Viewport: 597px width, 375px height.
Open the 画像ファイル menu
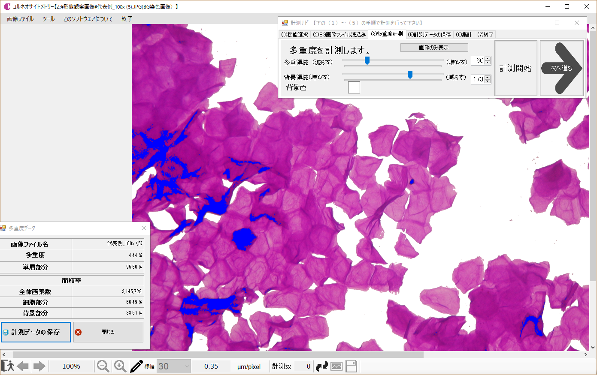coord(20,19)
